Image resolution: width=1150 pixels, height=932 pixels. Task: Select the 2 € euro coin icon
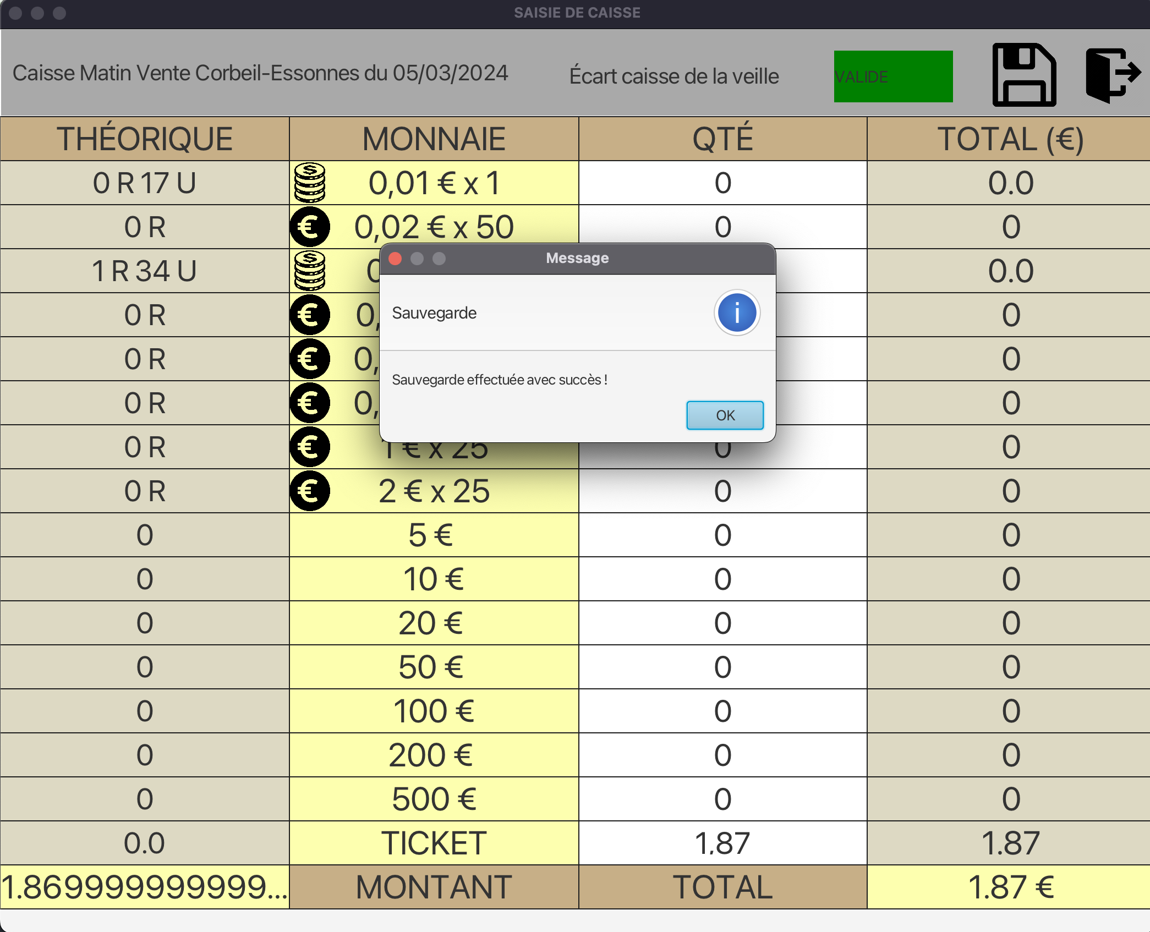309,491
